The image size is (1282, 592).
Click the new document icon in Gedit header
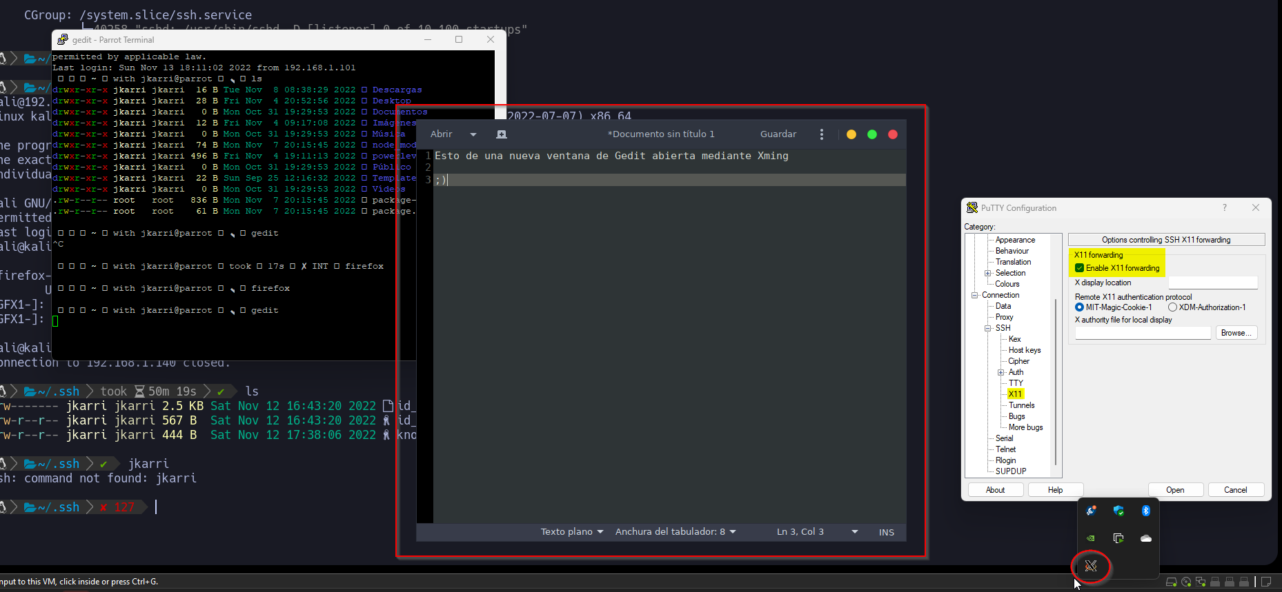point(502,134)
